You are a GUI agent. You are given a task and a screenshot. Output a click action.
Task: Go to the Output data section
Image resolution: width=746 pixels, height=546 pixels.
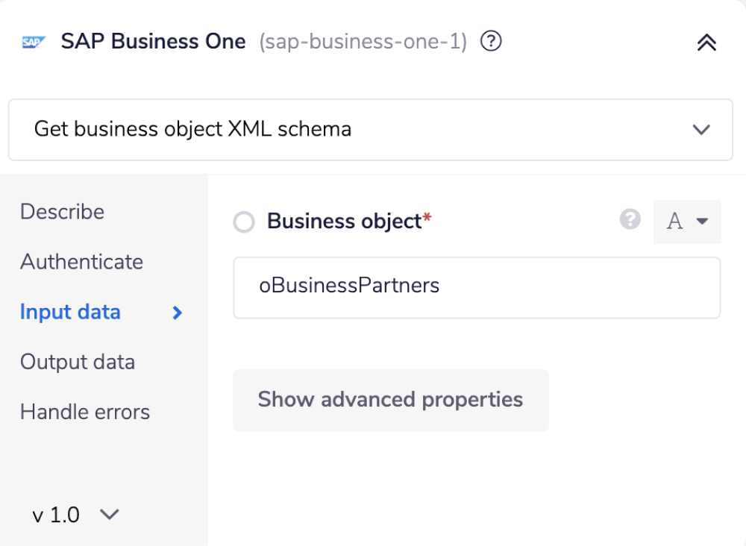[77, 362]
